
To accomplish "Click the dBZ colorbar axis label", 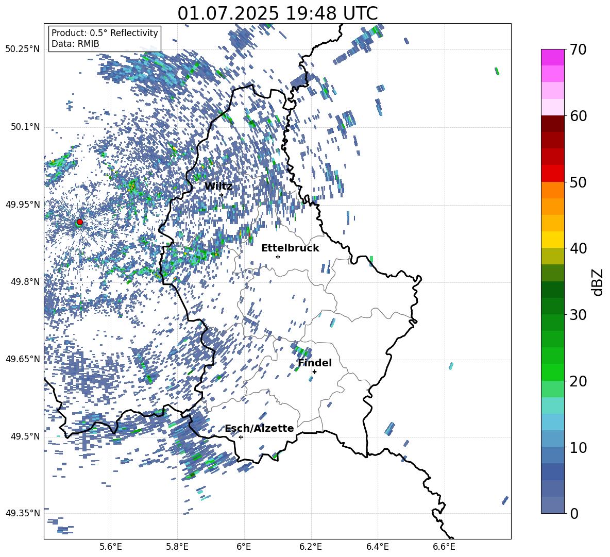I will coord(598,282).
